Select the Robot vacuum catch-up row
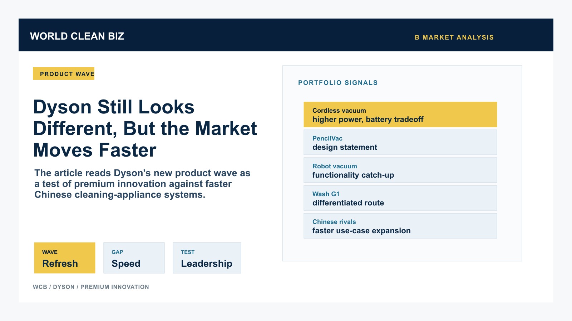Viewport: 572px width, 321px height. (x=400, y=170)
